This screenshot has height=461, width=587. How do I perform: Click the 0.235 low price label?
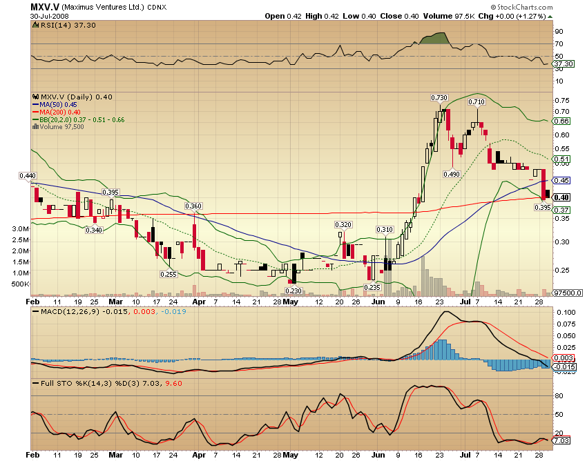coord(372,287)
